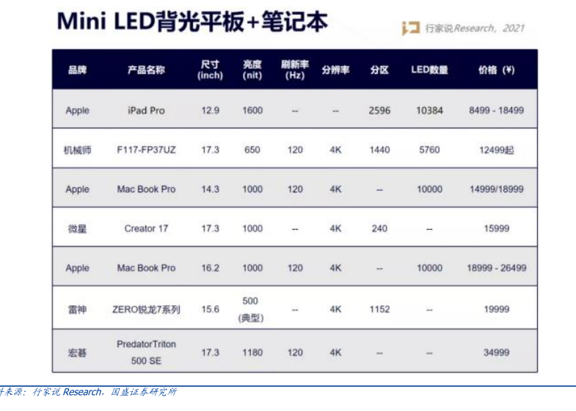Click the 行家说 Research logo icon
576x411 pixels.
pos(409,28)
